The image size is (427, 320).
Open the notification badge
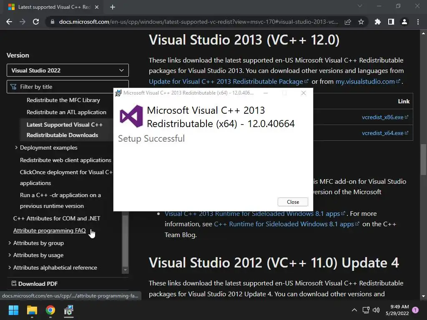tap(415, 310)
